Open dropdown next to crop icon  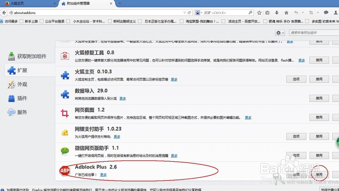318,13
